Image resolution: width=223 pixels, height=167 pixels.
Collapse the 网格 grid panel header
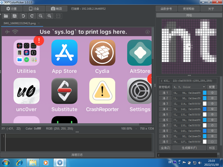click(189, 15)
